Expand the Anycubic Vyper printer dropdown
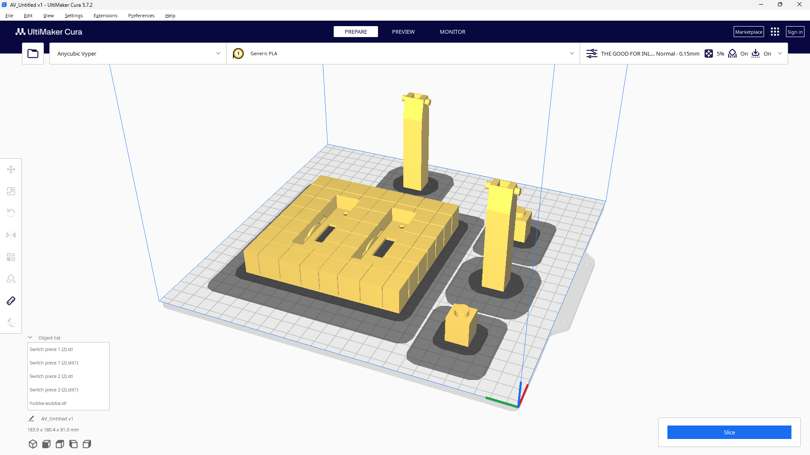 click(218, 54)
